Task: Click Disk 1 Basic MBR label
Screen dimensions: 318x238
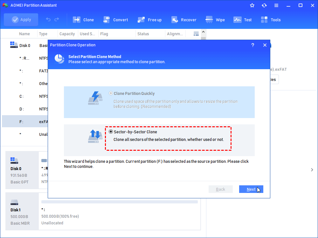Action: pos(20,223)
